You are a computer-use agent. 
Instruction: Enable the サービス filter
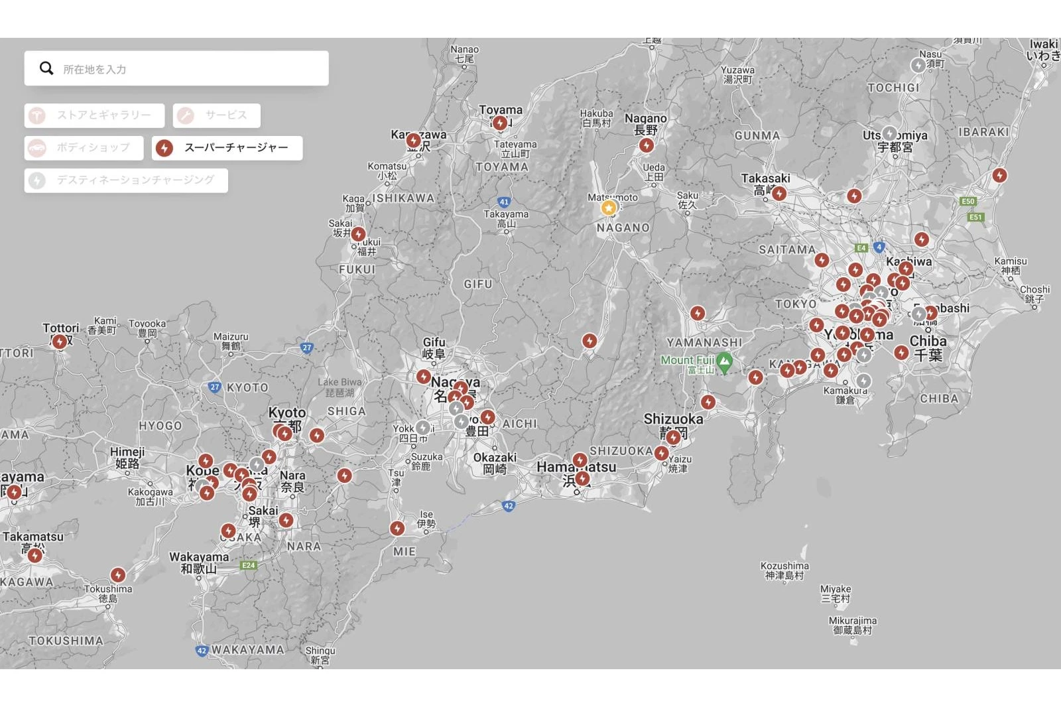pyautogui.click(x=216, y=115)
